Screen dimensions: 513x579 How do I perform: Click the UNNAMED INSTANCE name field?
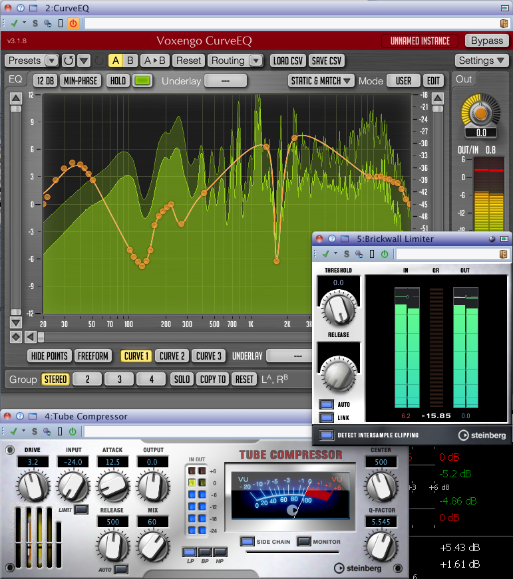[420, 41]
